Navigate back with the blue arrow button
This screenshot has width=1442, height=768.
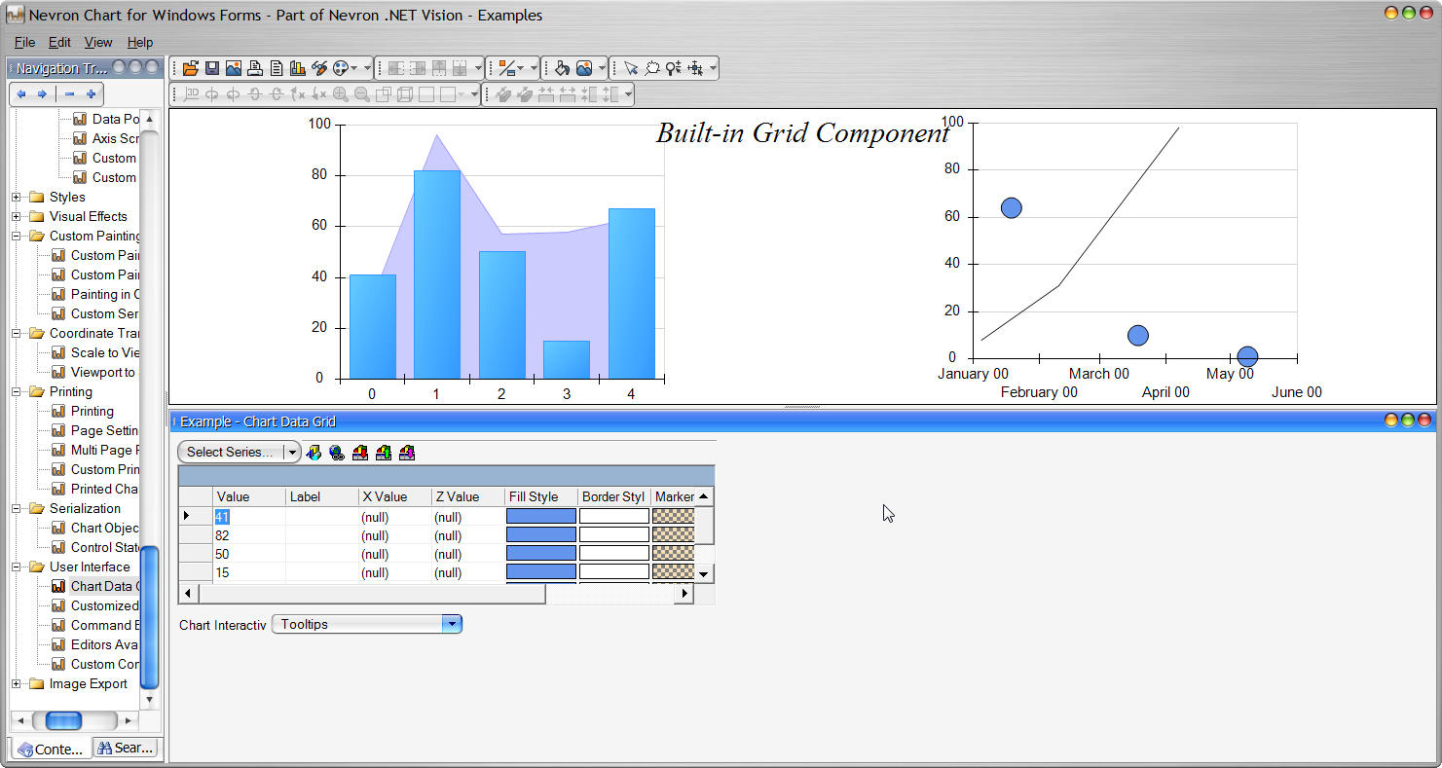(x=20, y=94)
